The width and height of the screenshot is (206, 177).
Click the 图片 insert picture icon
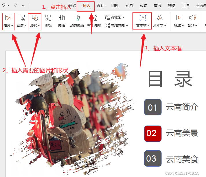pyautogui.click(x=8, y=18)
